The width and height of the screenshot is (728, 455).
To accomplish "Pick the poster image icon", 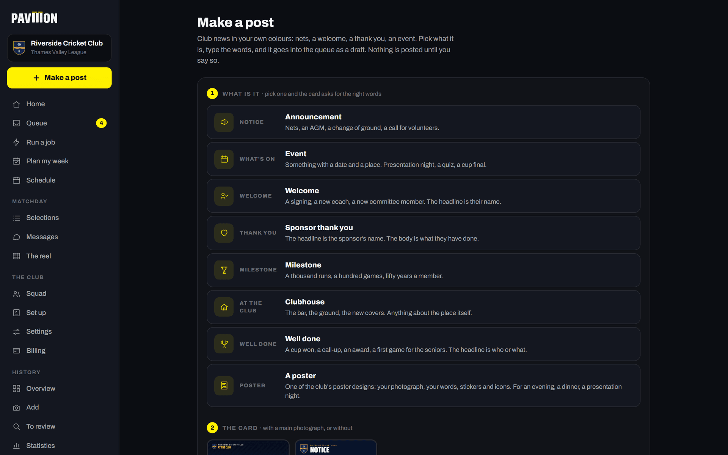I will pos(224,386).
